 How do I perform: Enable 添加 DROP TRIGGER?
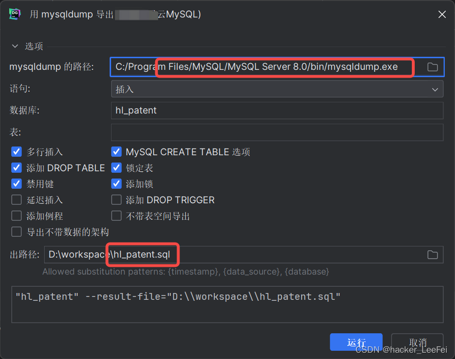pos(116,199)
